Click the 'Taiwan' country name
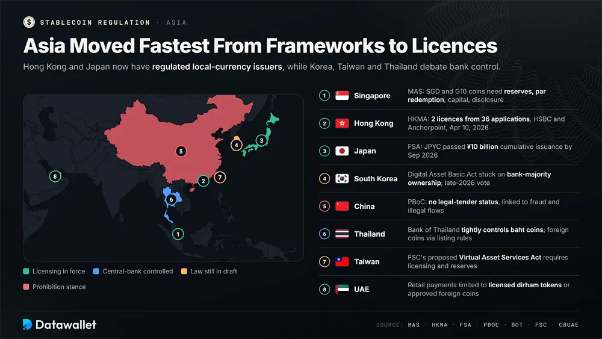 (x=367, y=261)
